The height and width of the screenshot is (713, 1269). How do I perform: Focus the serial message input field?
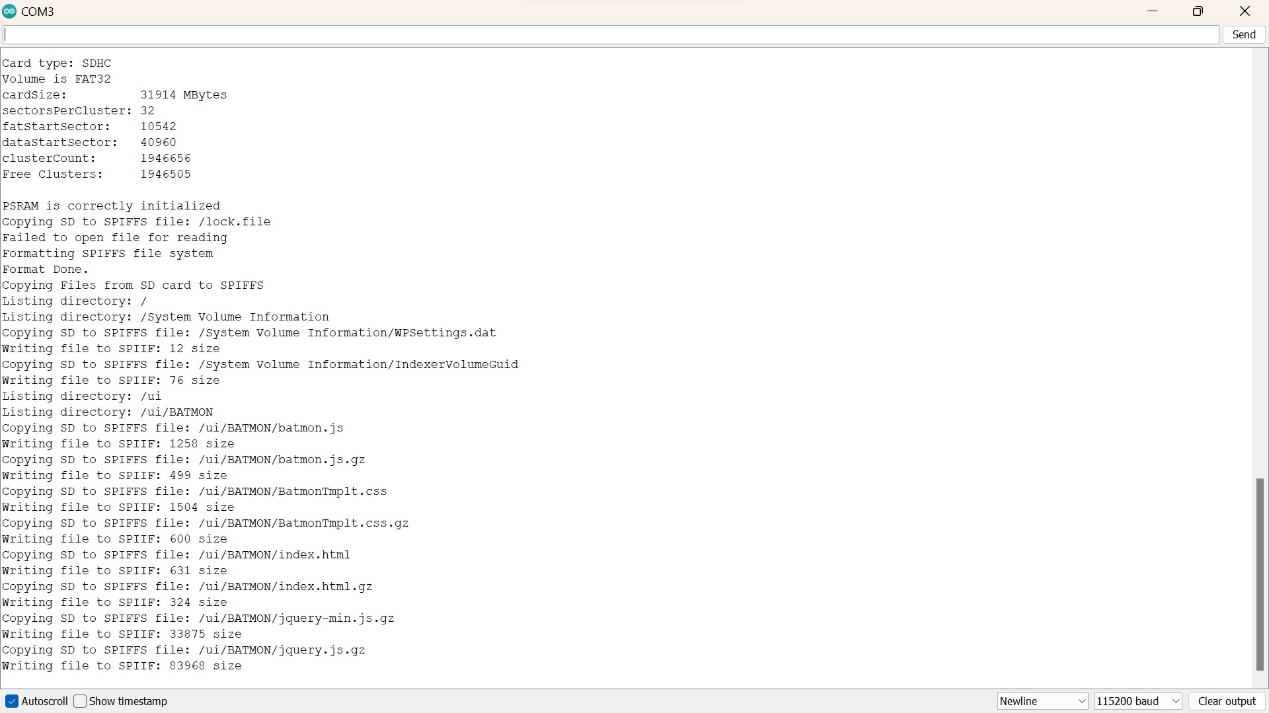611,34
